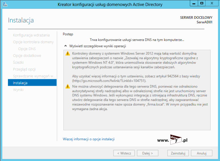The height and width of the screenshot is (161, 220).
Task: Select Przegląd opcji in sidebar
Action: click(24, 69)
